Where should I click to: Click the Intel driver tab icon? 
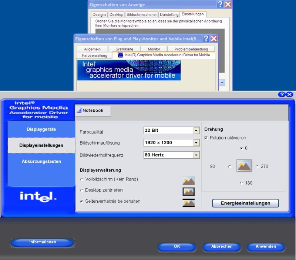tap(120, 55)
